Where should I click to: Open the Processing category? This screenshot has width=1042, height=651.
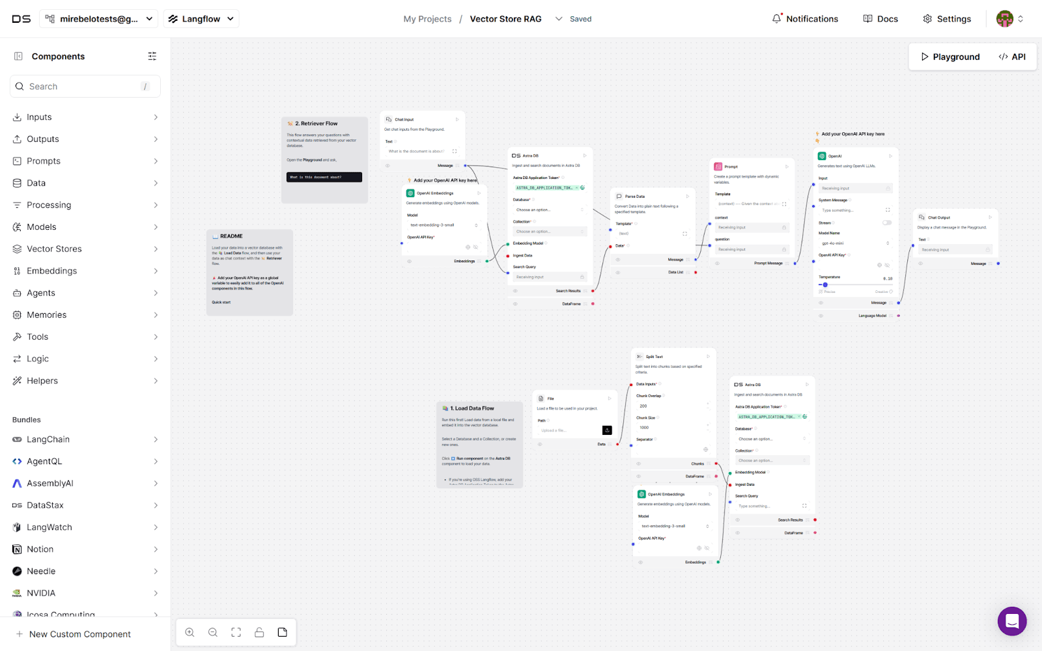point(85,205)
